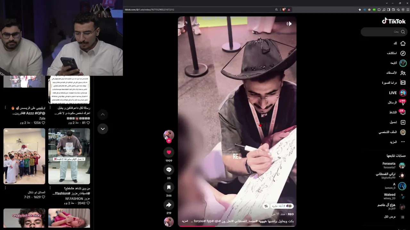410x230 pixels.
Task: Open Explore via the compass icon
Action: (403, 53)
